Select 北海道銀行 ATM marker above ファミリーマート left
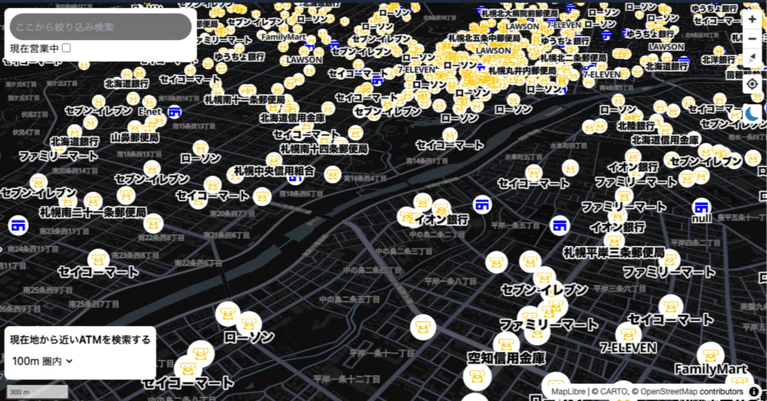This screenshot has height=401, width=767. click(x=74, y=132)
